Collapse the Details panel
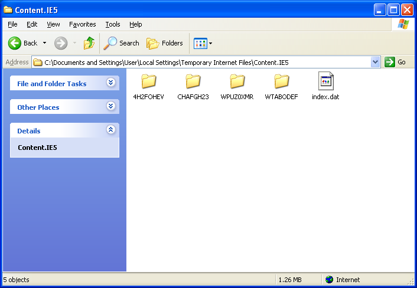Viewport: 417px width, 288px height. point(110,130)
